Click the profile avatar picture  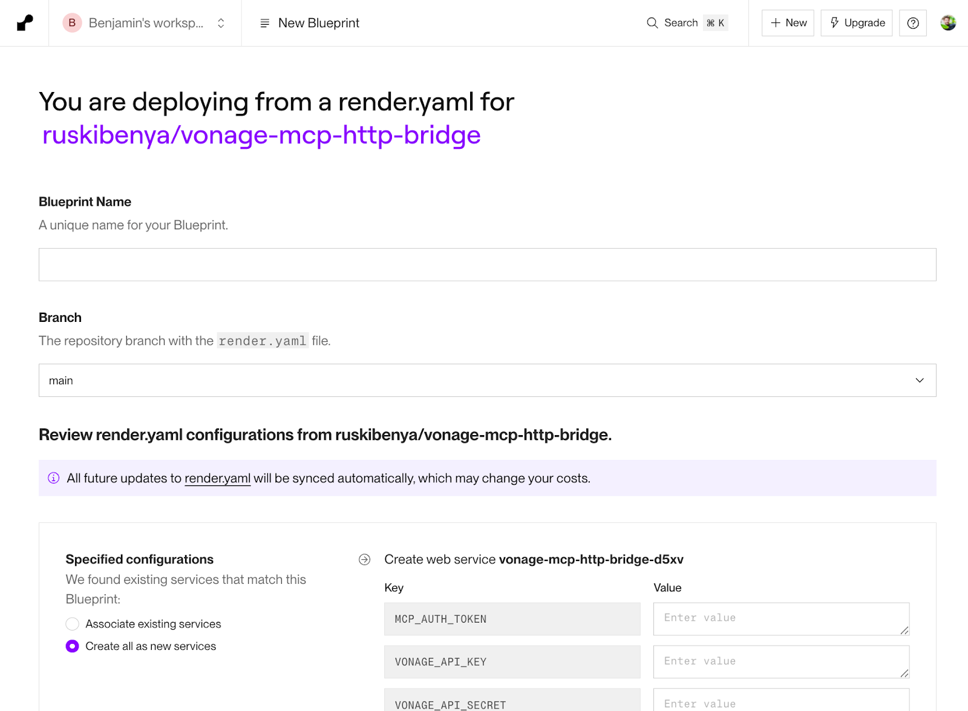(948, 22)
